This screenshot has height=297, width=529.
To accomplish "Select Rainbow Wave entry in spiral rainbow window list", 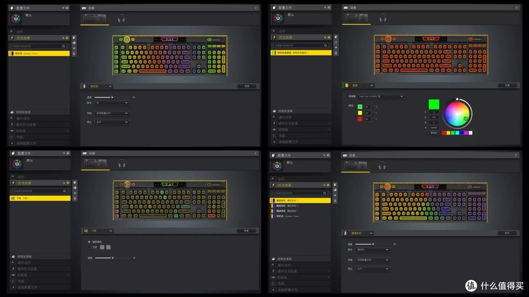I will click(301, 216).
